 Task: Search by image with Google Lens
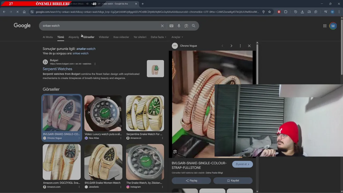click(x=186, y=26)
